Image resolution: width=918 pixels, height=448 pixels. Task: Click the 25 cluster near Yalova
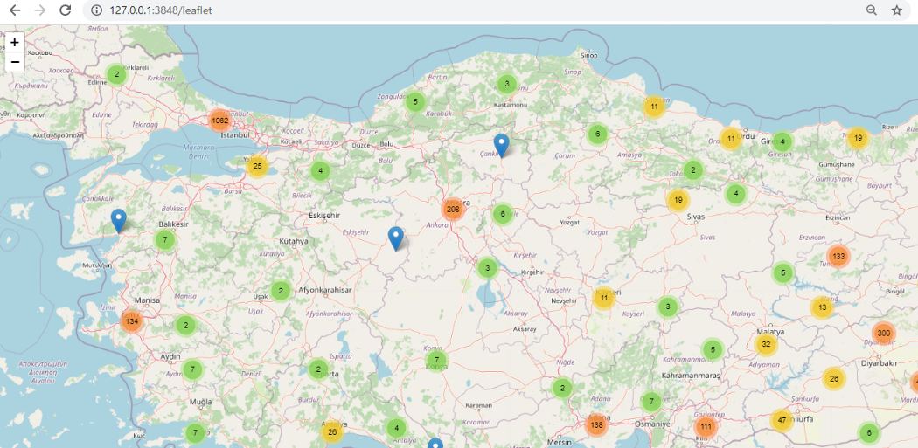[x=257, y=167]
